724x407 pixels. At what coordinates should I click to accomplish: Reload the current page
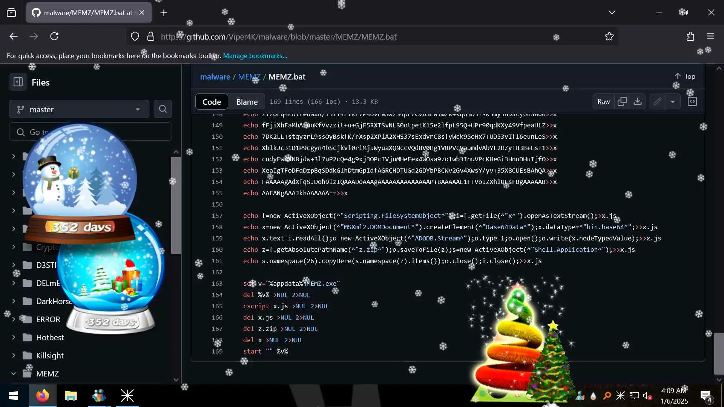54,37
